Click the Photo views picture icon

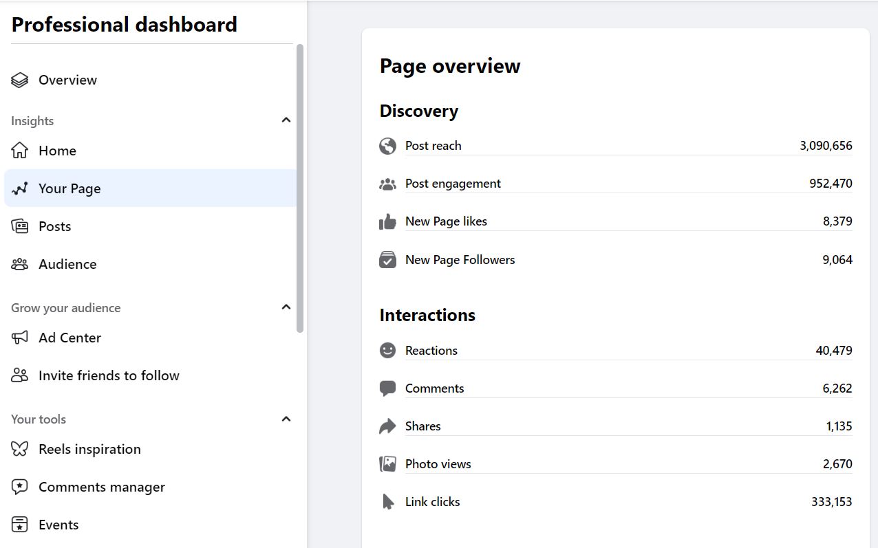387,463
